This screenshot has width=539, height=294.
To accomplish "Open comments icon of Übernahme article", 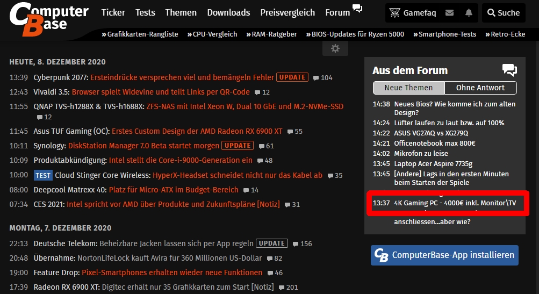I will (x=270, y=259).
